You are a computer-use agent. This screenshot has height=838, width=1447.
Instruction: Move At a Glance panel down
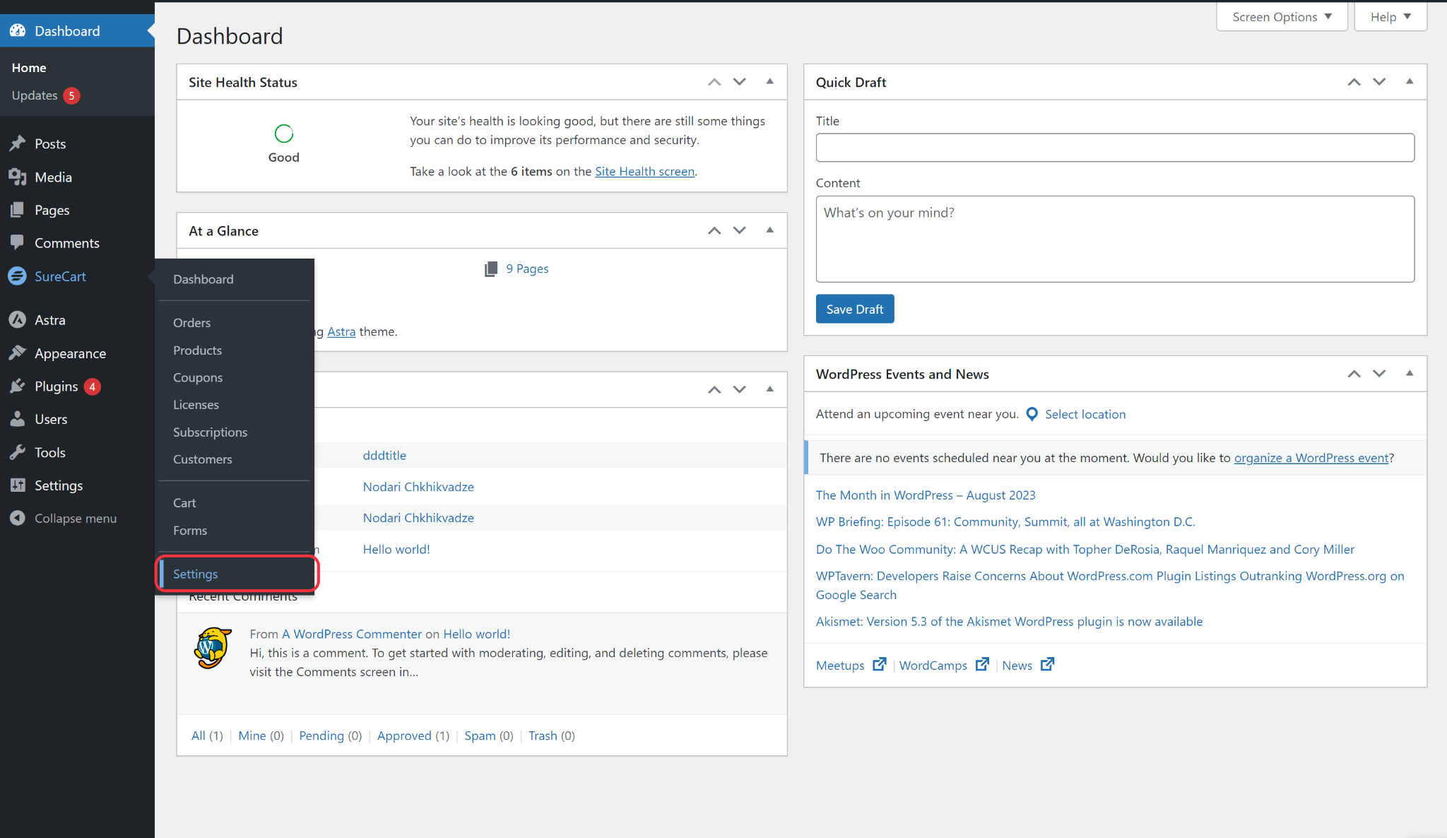click(x=740, y=230)
